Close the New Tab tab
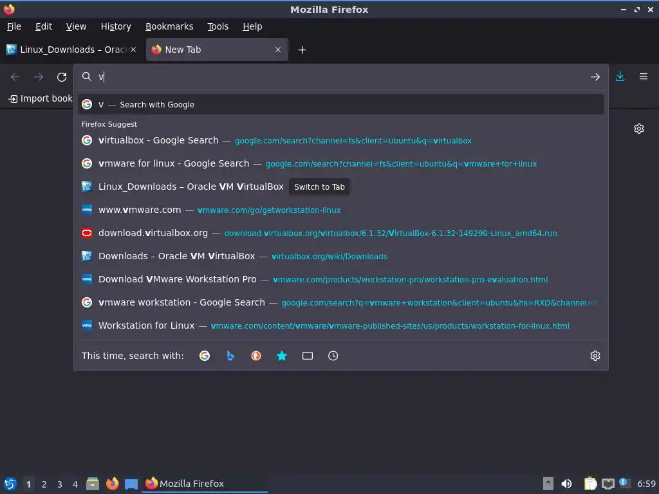 tap(278, 50)
